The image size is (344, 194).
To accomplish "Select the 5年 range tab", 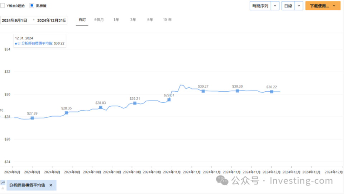I will tap(150, 20).
